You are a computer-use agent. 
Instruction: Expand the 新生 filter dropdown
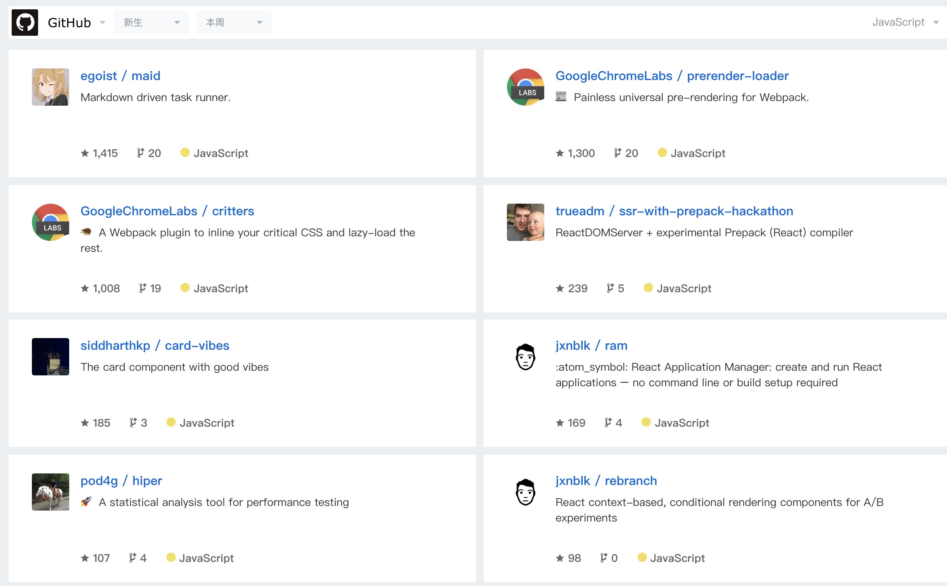click(152, 23)
